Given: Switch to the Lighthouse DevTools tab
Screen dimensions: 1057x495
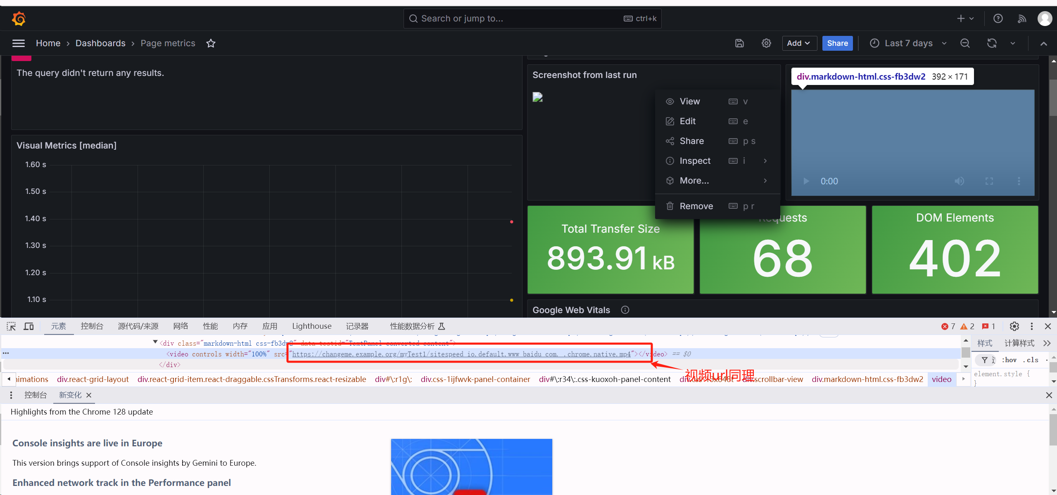Looking at the screenshot, I should point(311,326).
